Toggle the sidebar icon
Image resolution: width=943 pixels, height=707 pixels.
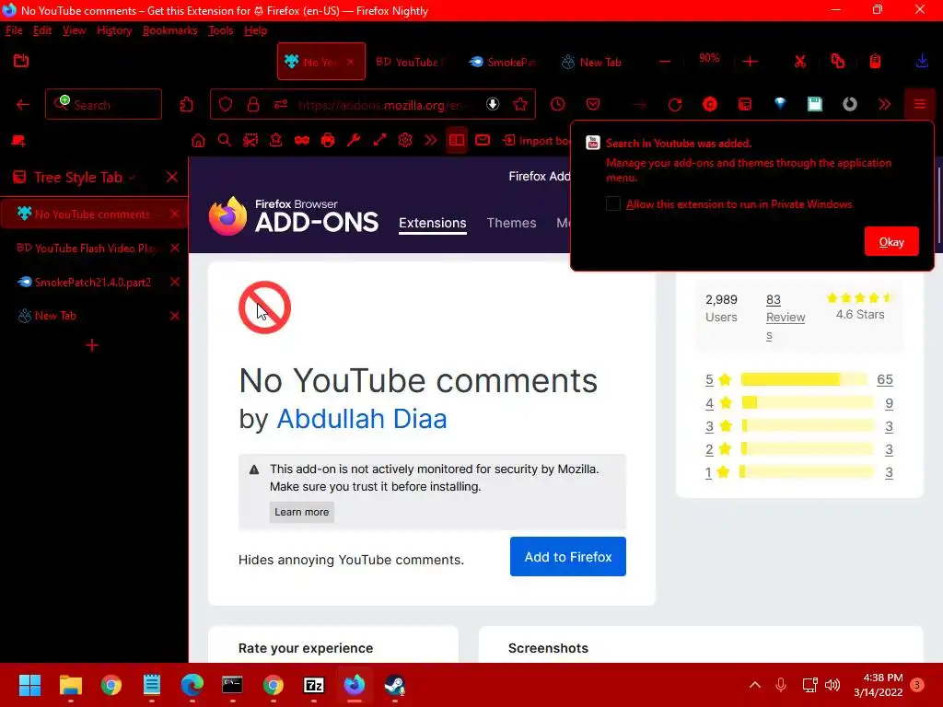point(457,141)
